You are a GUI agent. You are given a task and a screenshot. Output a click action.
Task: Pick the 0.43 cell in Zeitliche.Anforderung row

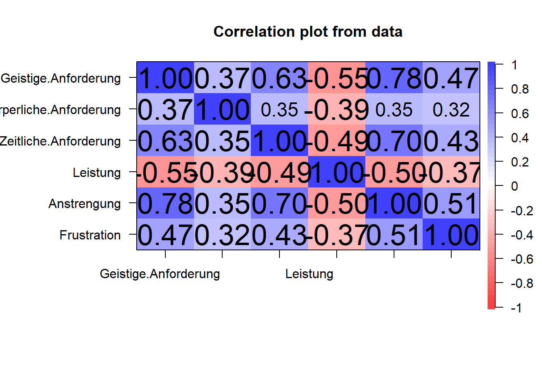[451, 141]
